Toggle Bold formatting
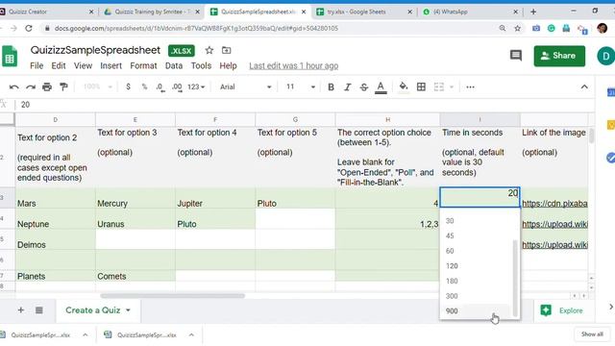 (331, 86)
